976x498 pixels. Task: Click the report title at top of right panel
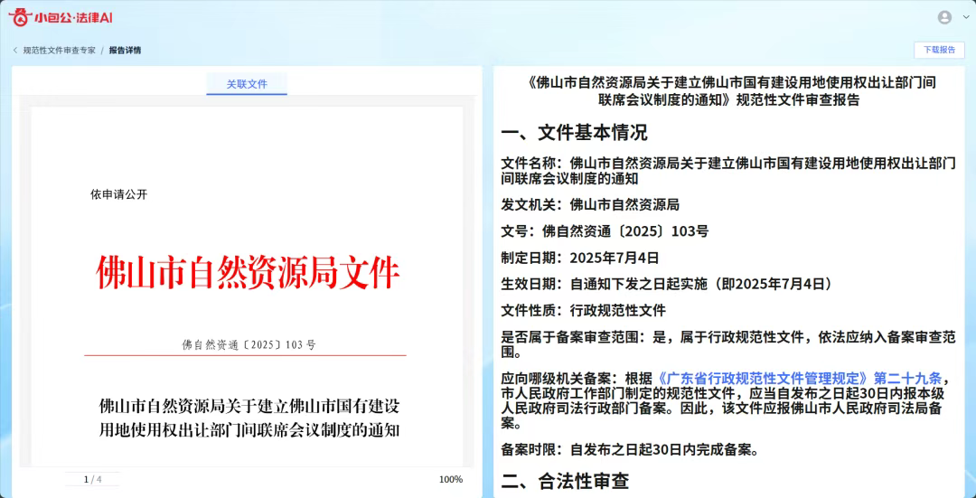[730, 90]
